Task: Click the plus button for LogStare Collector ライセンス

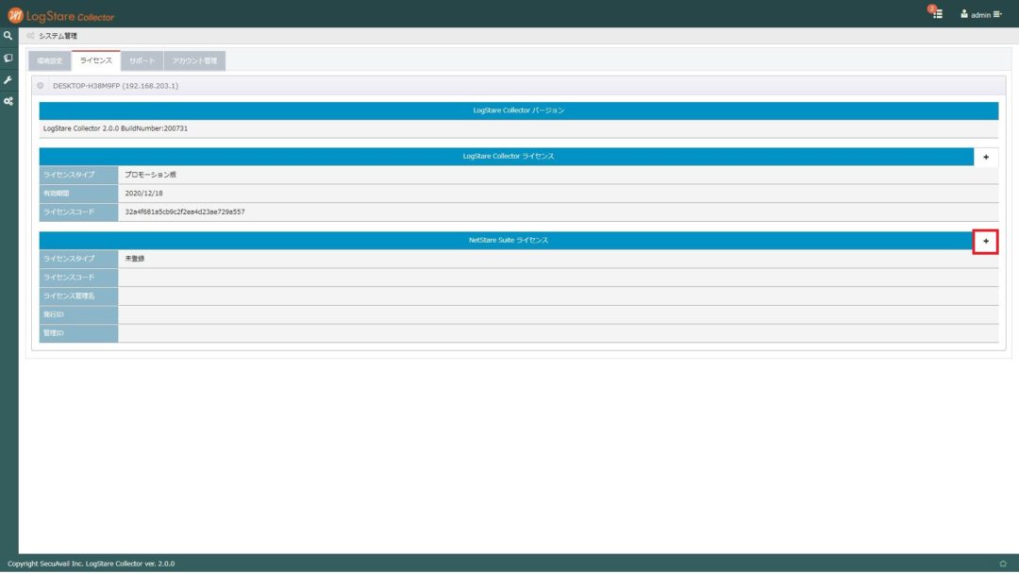Action: [x=986, y=157]
